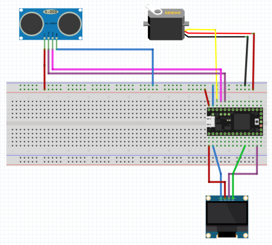Screen dimensions: 272x245
Task: Click the microcontroller's micro USB port
Action: [x=211, y=122]
